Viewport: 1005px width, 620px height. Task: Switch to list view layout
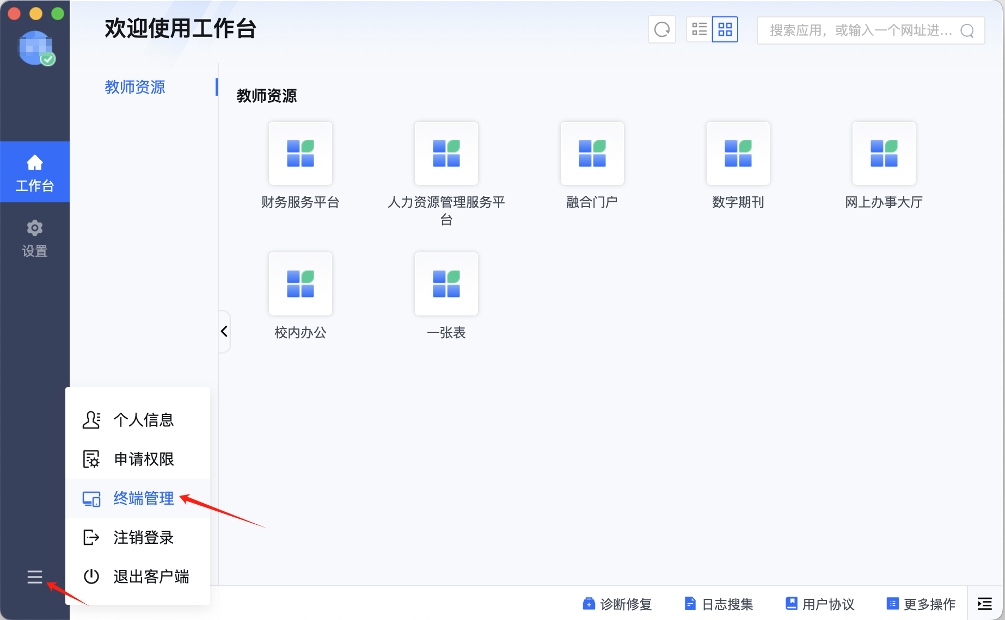coord(699,29)
